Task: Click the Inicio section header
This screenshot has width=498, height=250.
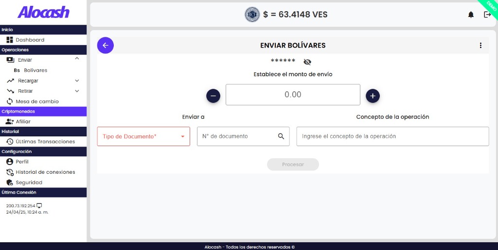Action: click(43, 30)
